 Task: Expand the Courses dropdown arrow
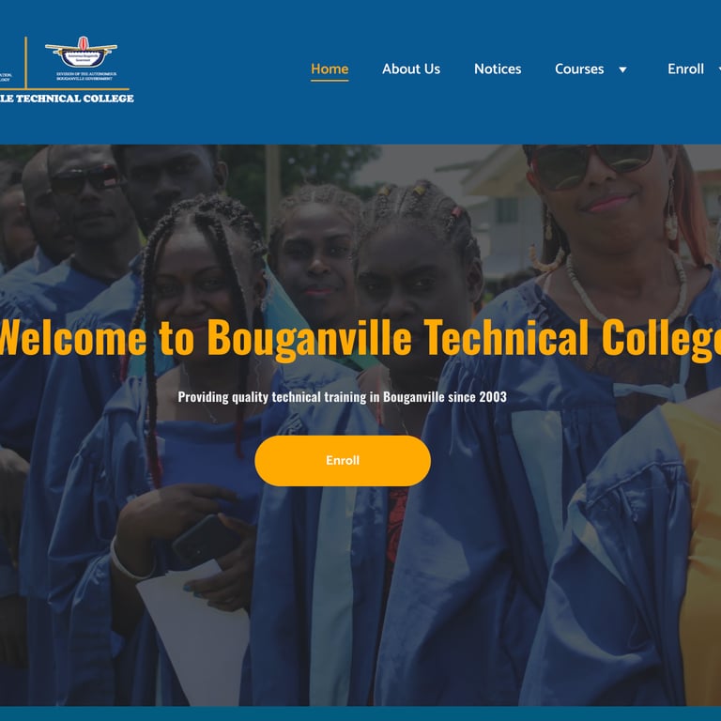point(622,69)
